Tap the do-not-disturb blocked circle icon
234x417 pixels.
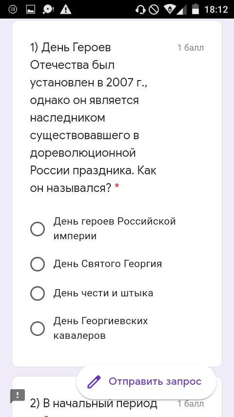tap(154, 10)
